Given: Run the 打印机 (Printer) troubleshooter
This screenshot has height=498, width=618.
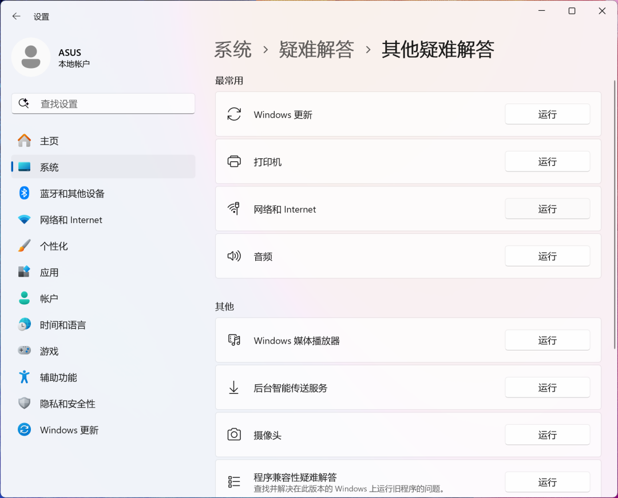Looking at the screenshot, I should click(547, 162).
